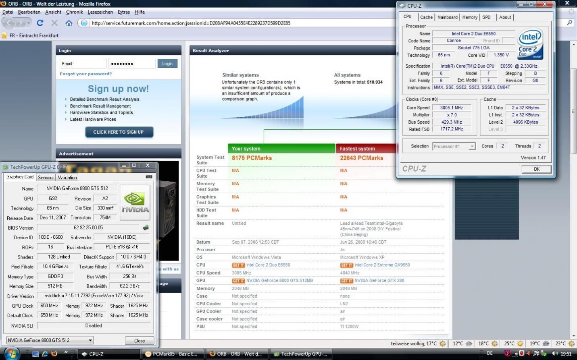
Task: Click the Login button on Futuremark page
Action: [x=167, y=64]
